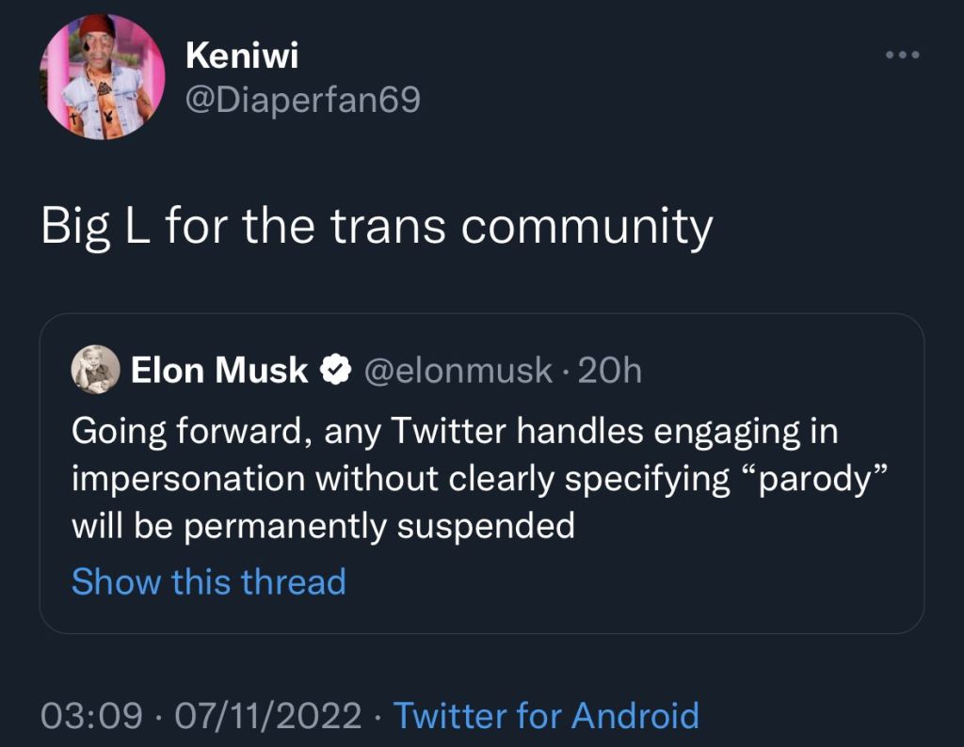The image size is (964, 747).
Task: Open the Keniwi display name
Action: (x=242, y=56)
